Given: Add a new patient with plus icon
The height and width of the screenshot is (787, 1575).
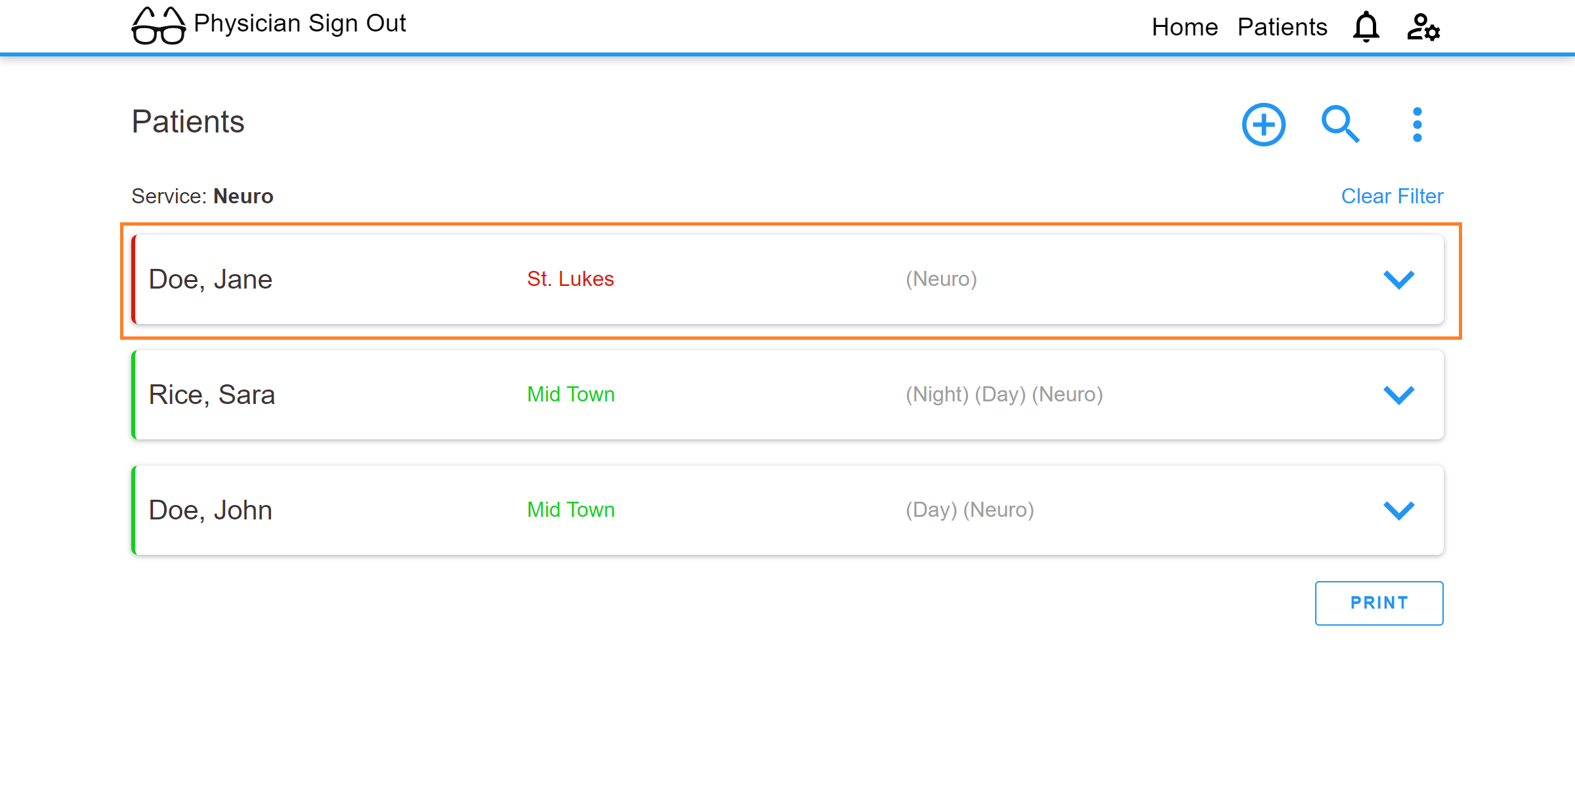Looking at the screenshot, I should coord(1263,125).
